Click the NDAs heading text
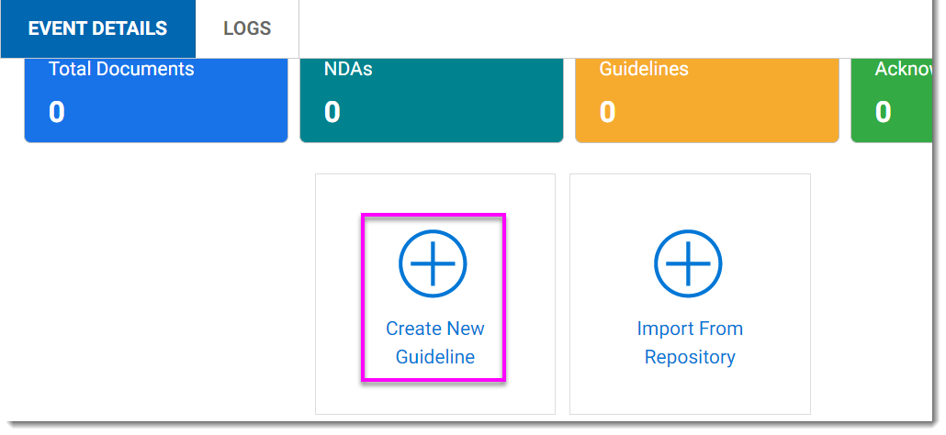Screen dimensions: 946x435 click(x=348, y=69)
